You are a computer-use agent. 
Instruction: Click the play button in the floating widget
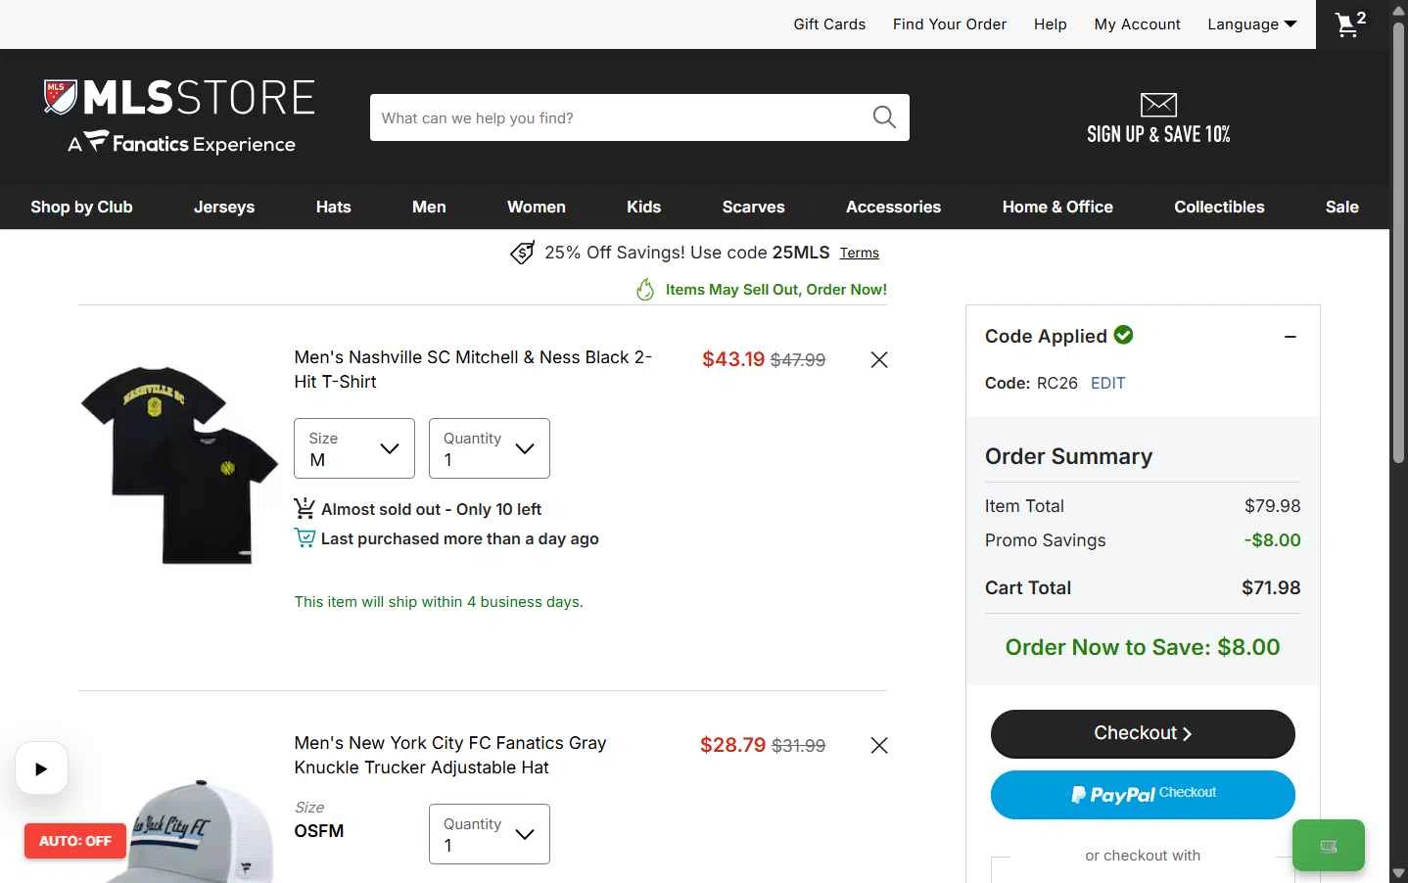41,768
